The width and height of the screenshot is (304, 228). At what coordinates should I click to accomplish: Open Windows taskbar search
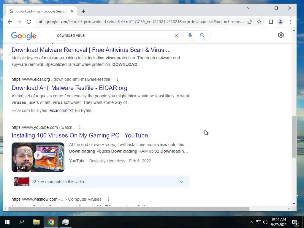coord(21,222)
